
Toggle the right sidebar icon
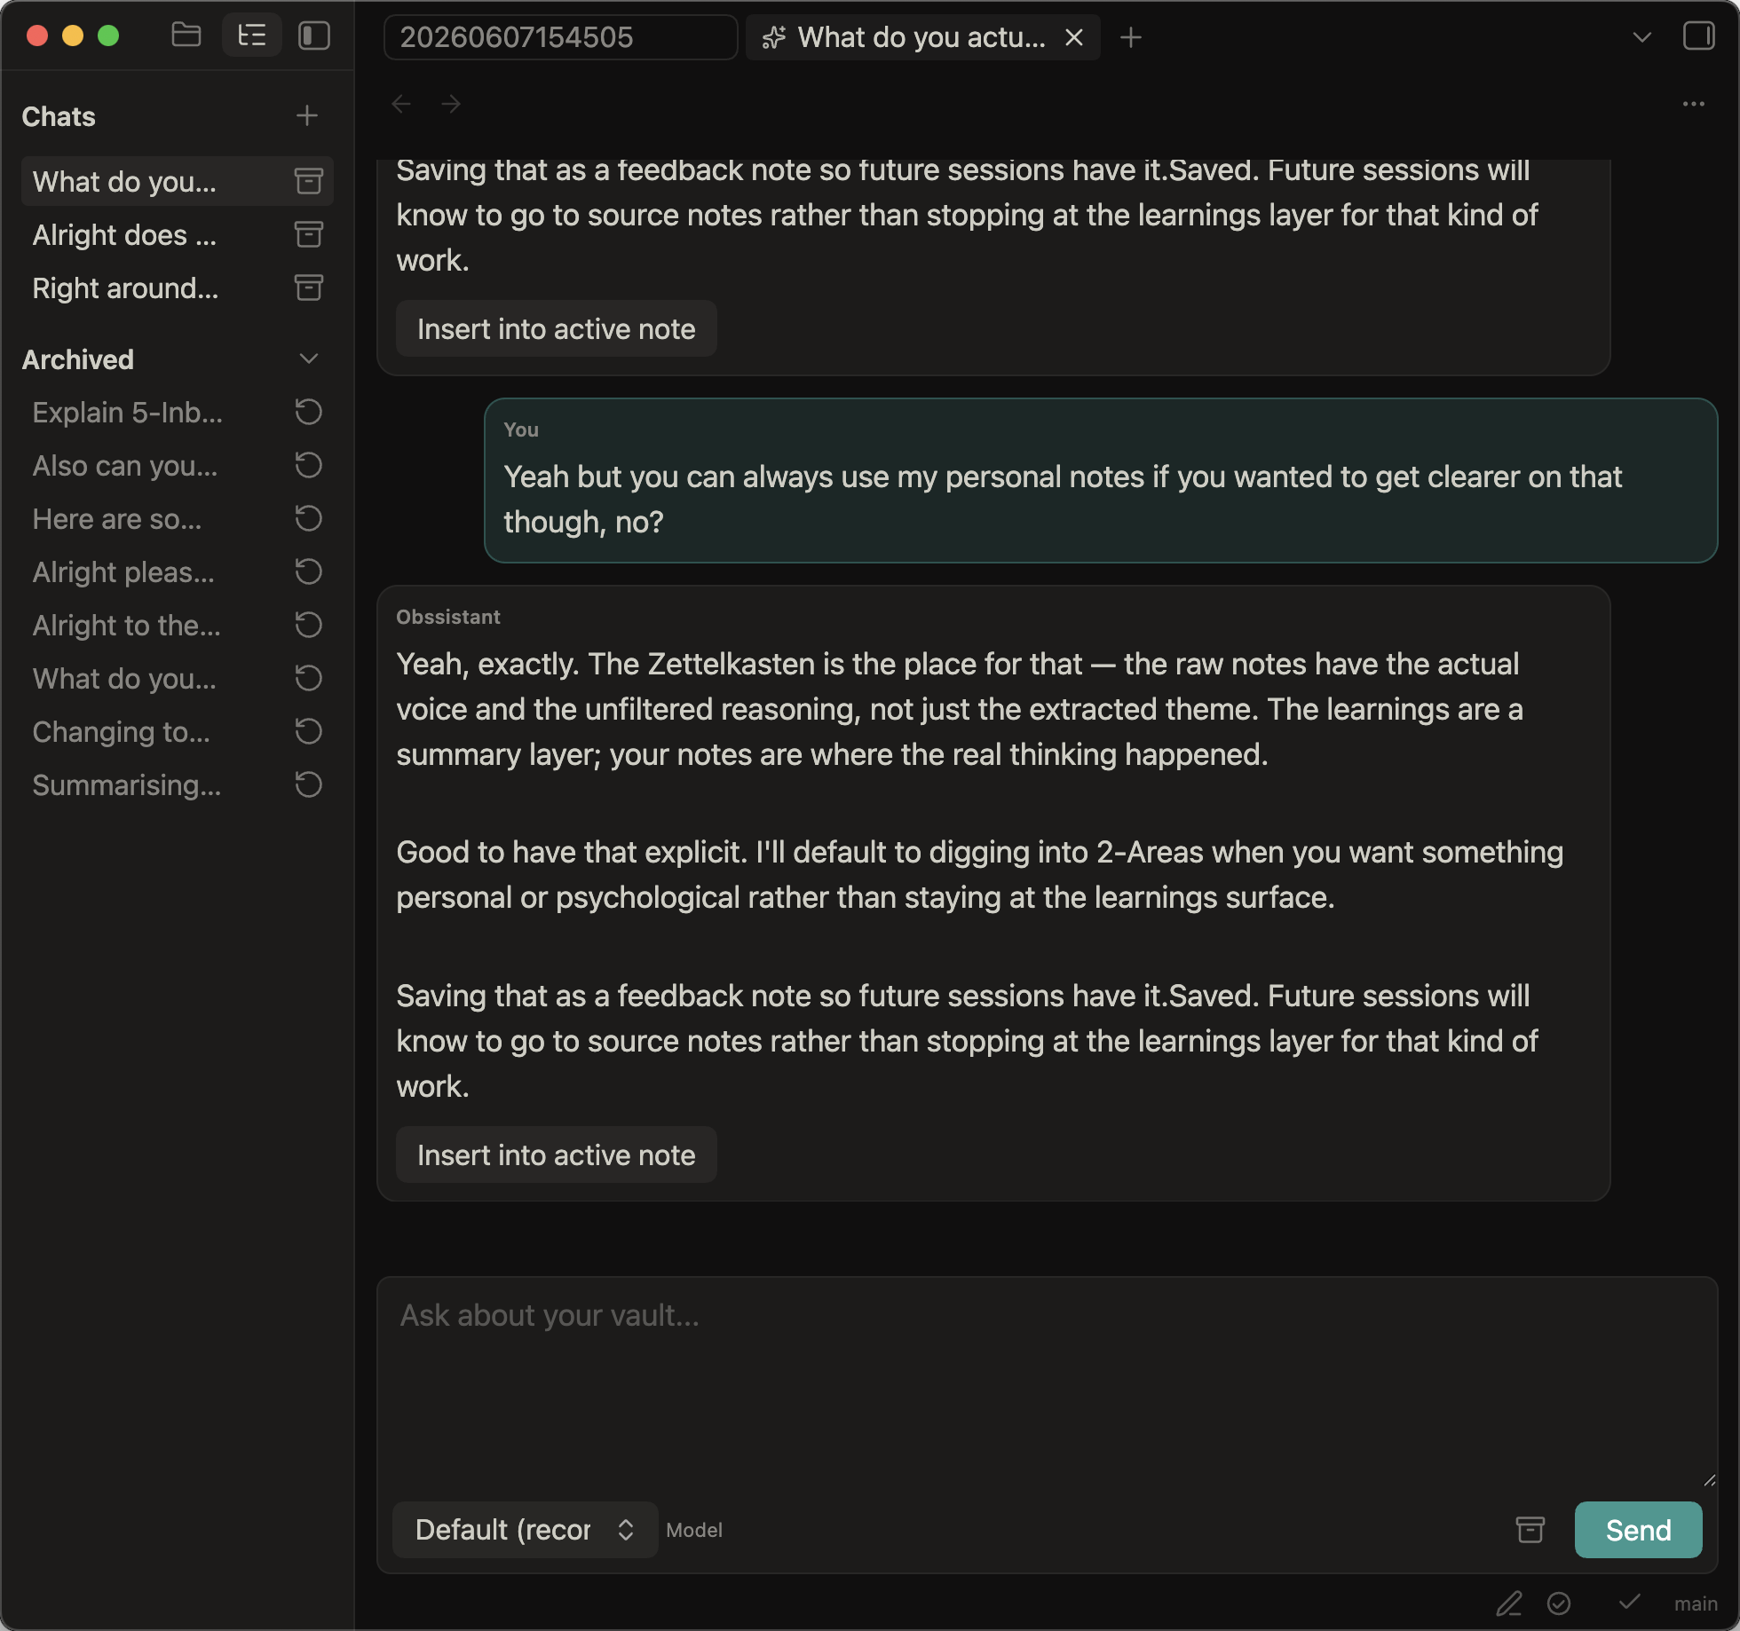coord(1698,36)
